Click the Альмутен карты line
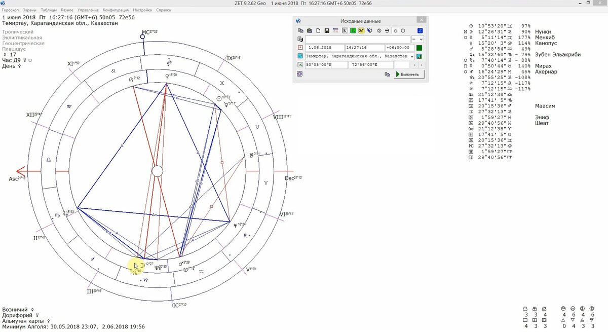Image resolution: width=608 pixels, height=332 pixels. point(26,321)
